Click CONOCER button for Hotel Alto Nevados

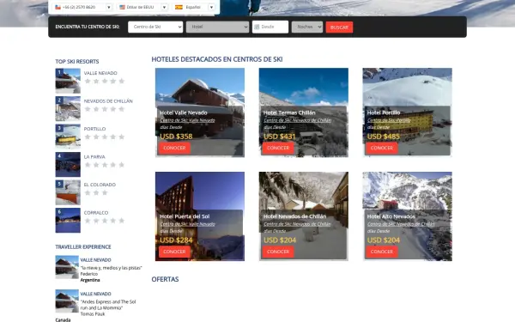click(x=382, y=252)
